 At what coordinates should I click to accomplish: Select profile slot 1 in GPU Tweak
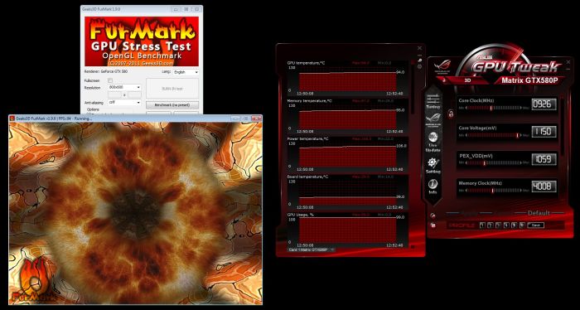tap(482, 225)
